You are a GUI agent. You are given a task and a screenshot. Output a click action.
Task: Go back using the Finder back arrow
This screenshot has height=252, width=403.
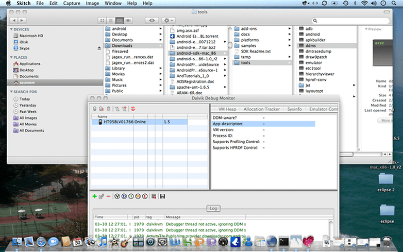14,20
